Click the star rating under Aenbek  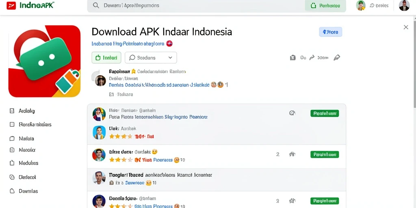120,136
